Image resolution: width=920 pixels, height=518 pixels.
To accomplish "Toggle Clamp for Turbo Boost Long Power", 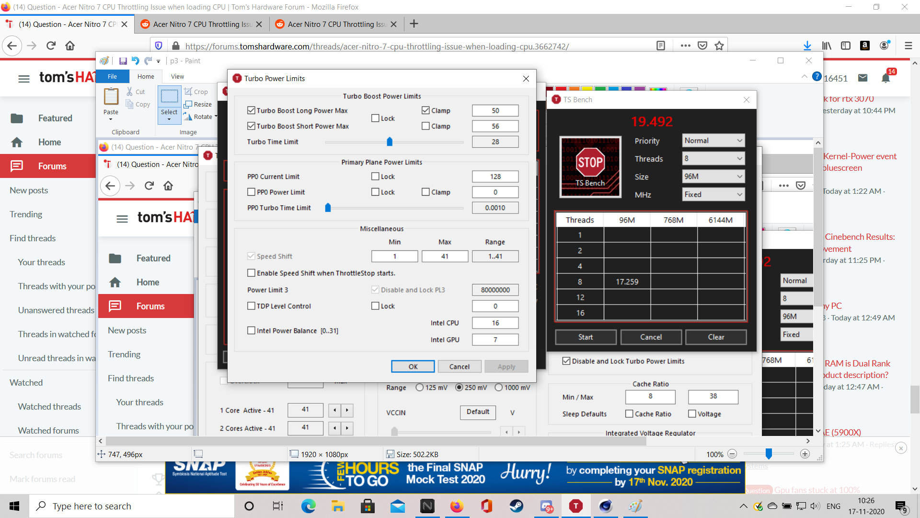I will click(425, 110).
